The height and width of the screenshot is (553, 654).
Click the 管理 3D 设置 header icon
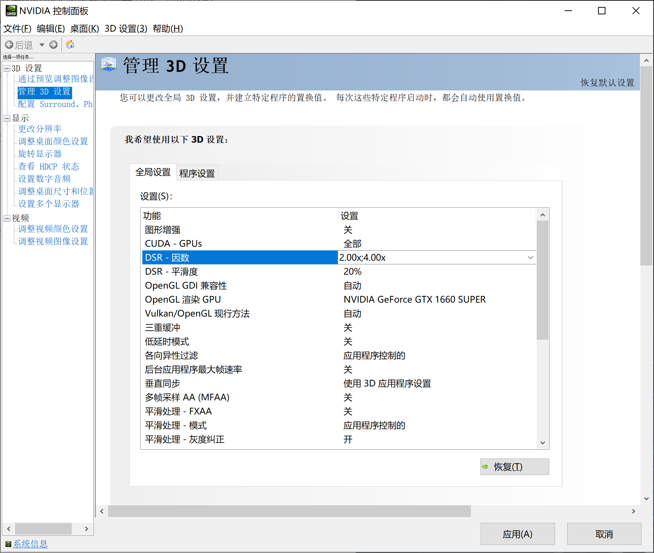(x=109, y=64)
